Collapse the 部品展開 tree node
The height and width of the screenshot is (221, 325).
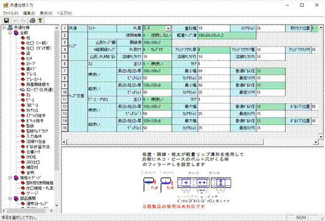[x=10, y=198]
